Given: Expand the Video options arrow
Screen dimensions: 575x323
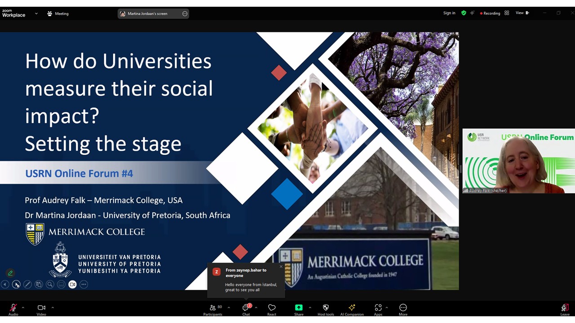Looking at the screenshot, I should click(53, 308).
